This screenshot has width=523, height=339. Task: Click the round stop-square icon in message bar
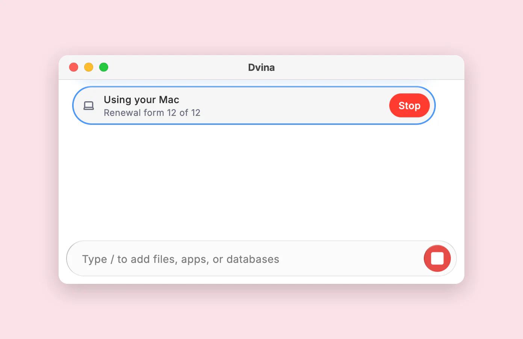click(437, 258)
